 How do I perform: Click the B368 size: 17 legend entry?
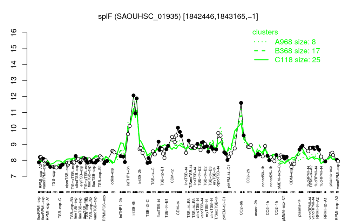tap(297, 51)
